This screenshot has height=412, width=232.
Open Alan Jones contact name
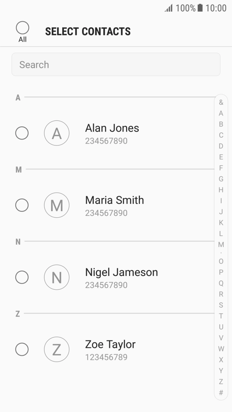tap(112, 128)
